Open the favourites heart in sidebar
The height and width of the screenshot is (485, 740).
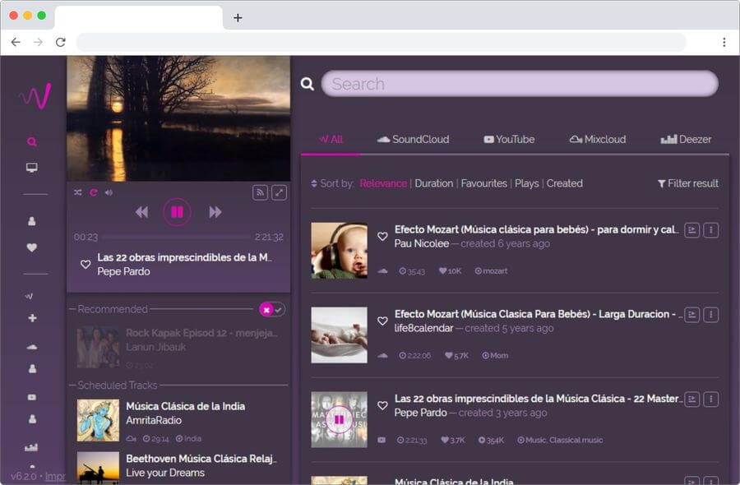(x=31, y=247)
